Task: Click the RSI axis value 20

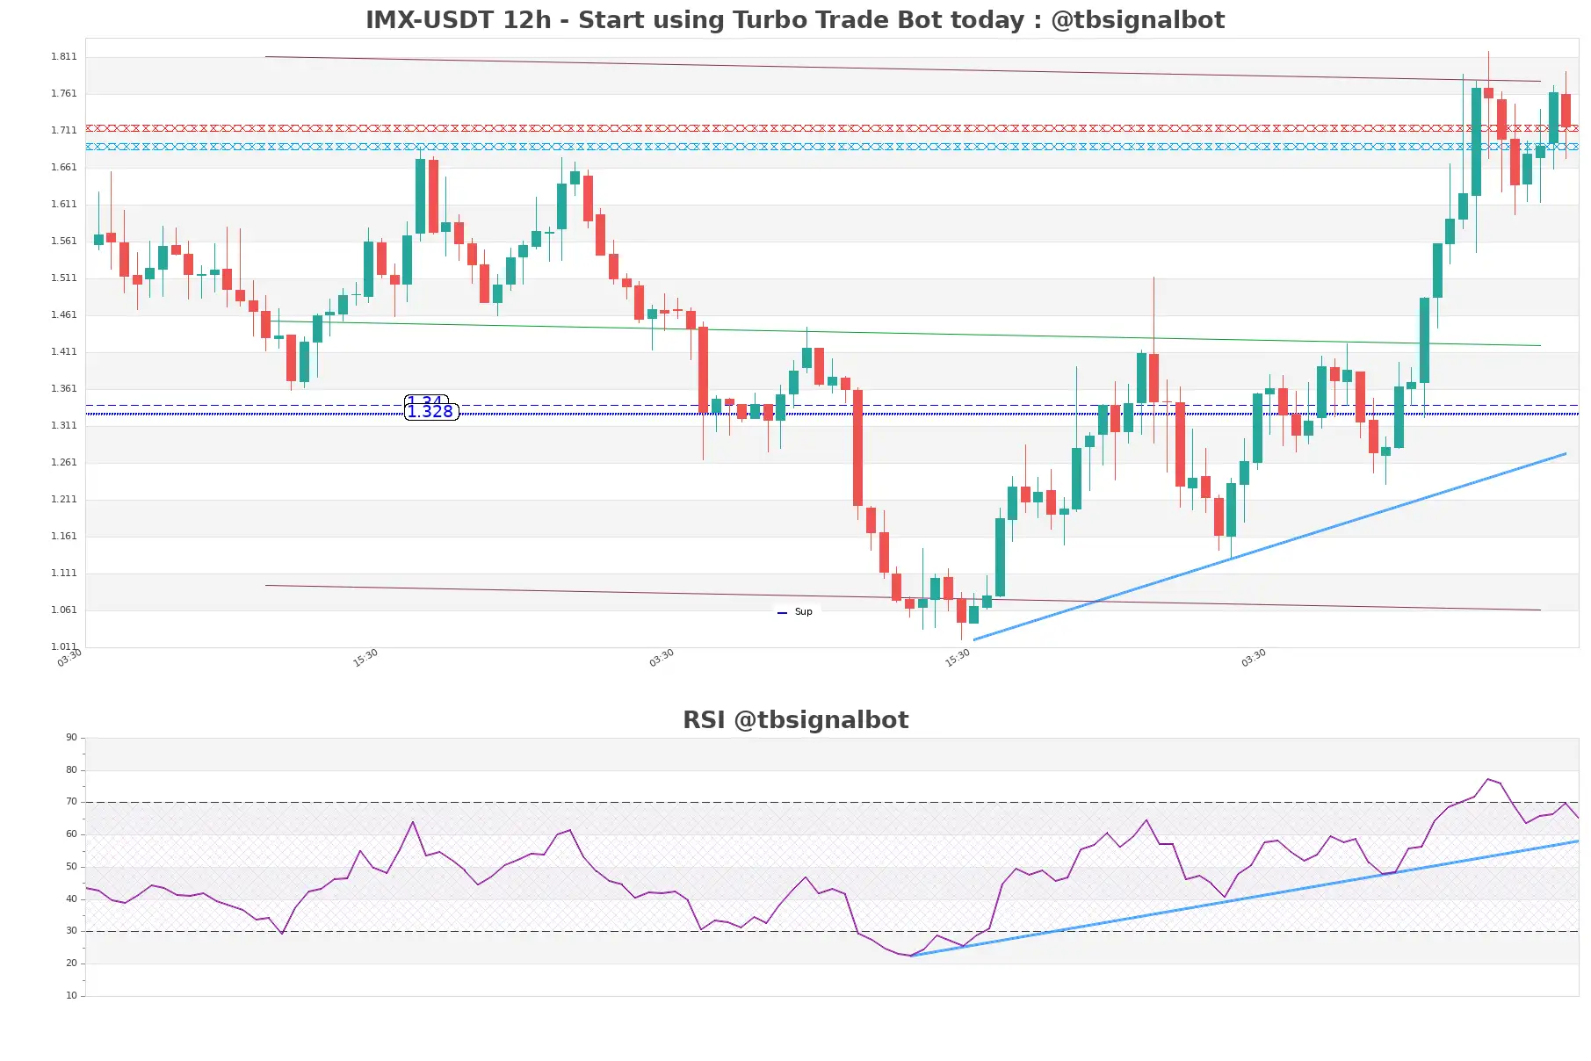Action: pos(71,964)
